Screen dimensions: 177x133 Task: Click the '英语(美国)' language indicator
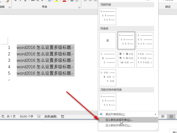click(x=50, y=116)
